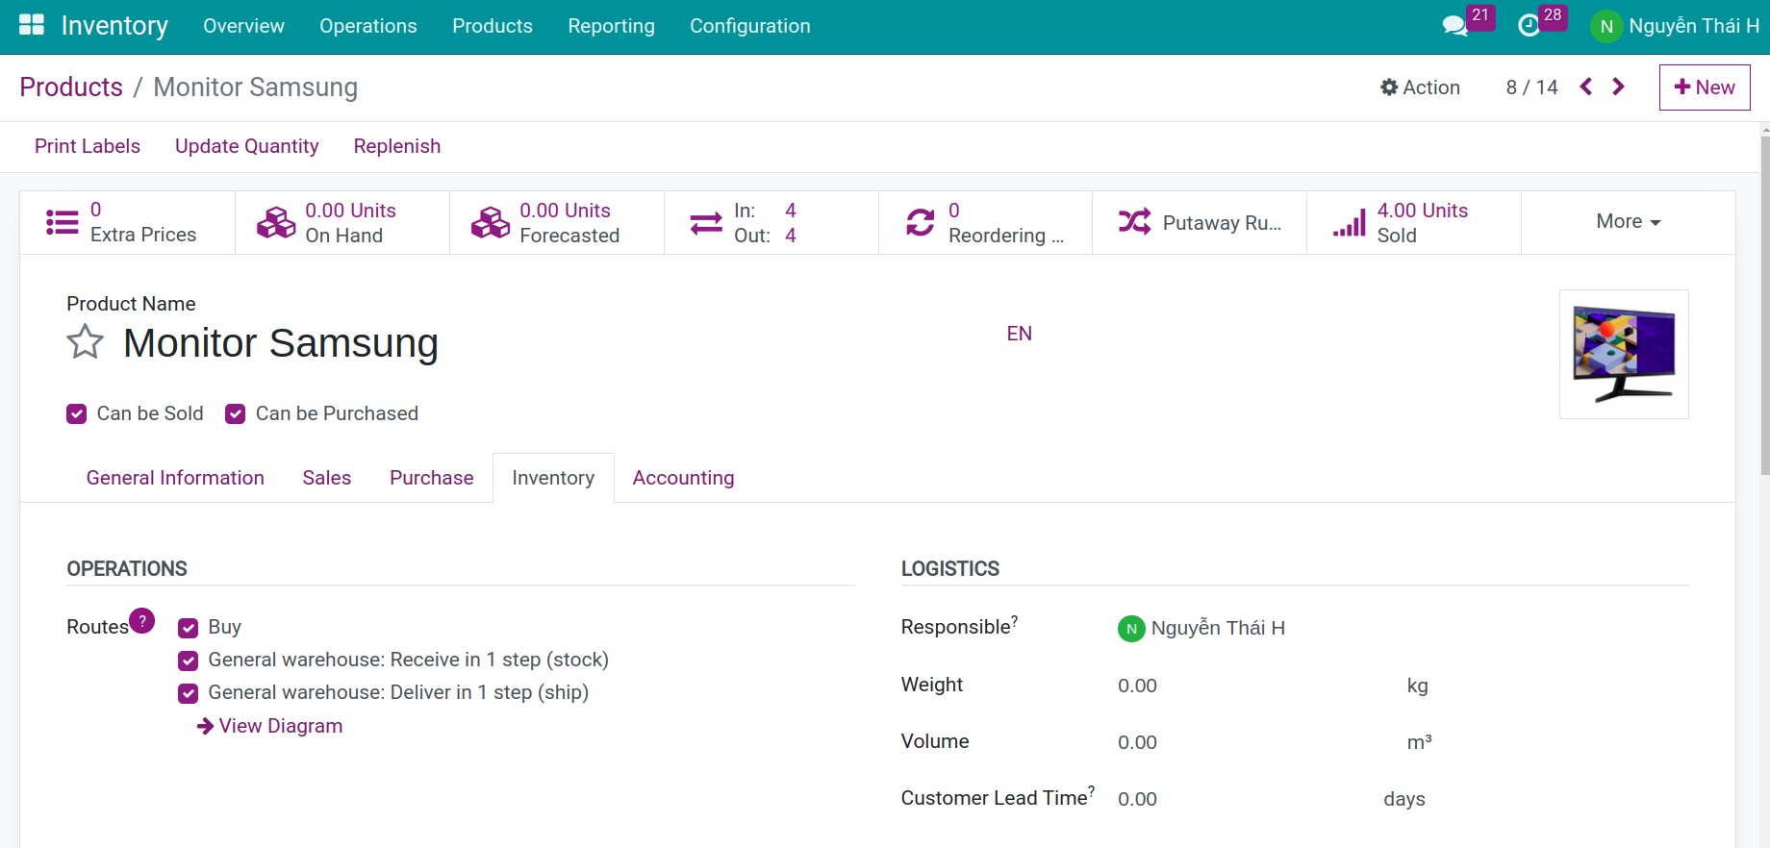The height and width of the screenshot is (848, 1770).
Task: Open 0.00 Units Forecasted stat
Action: click(557, 222)
